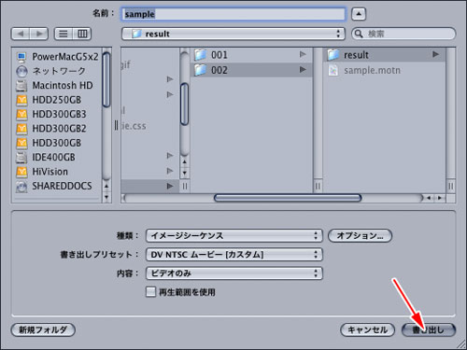Open the 書き出しプリセット dropdown

click(x=234, y=255)
